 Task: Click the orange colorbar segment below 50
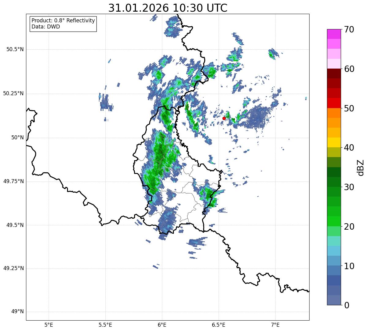click(x=334, y=113)
